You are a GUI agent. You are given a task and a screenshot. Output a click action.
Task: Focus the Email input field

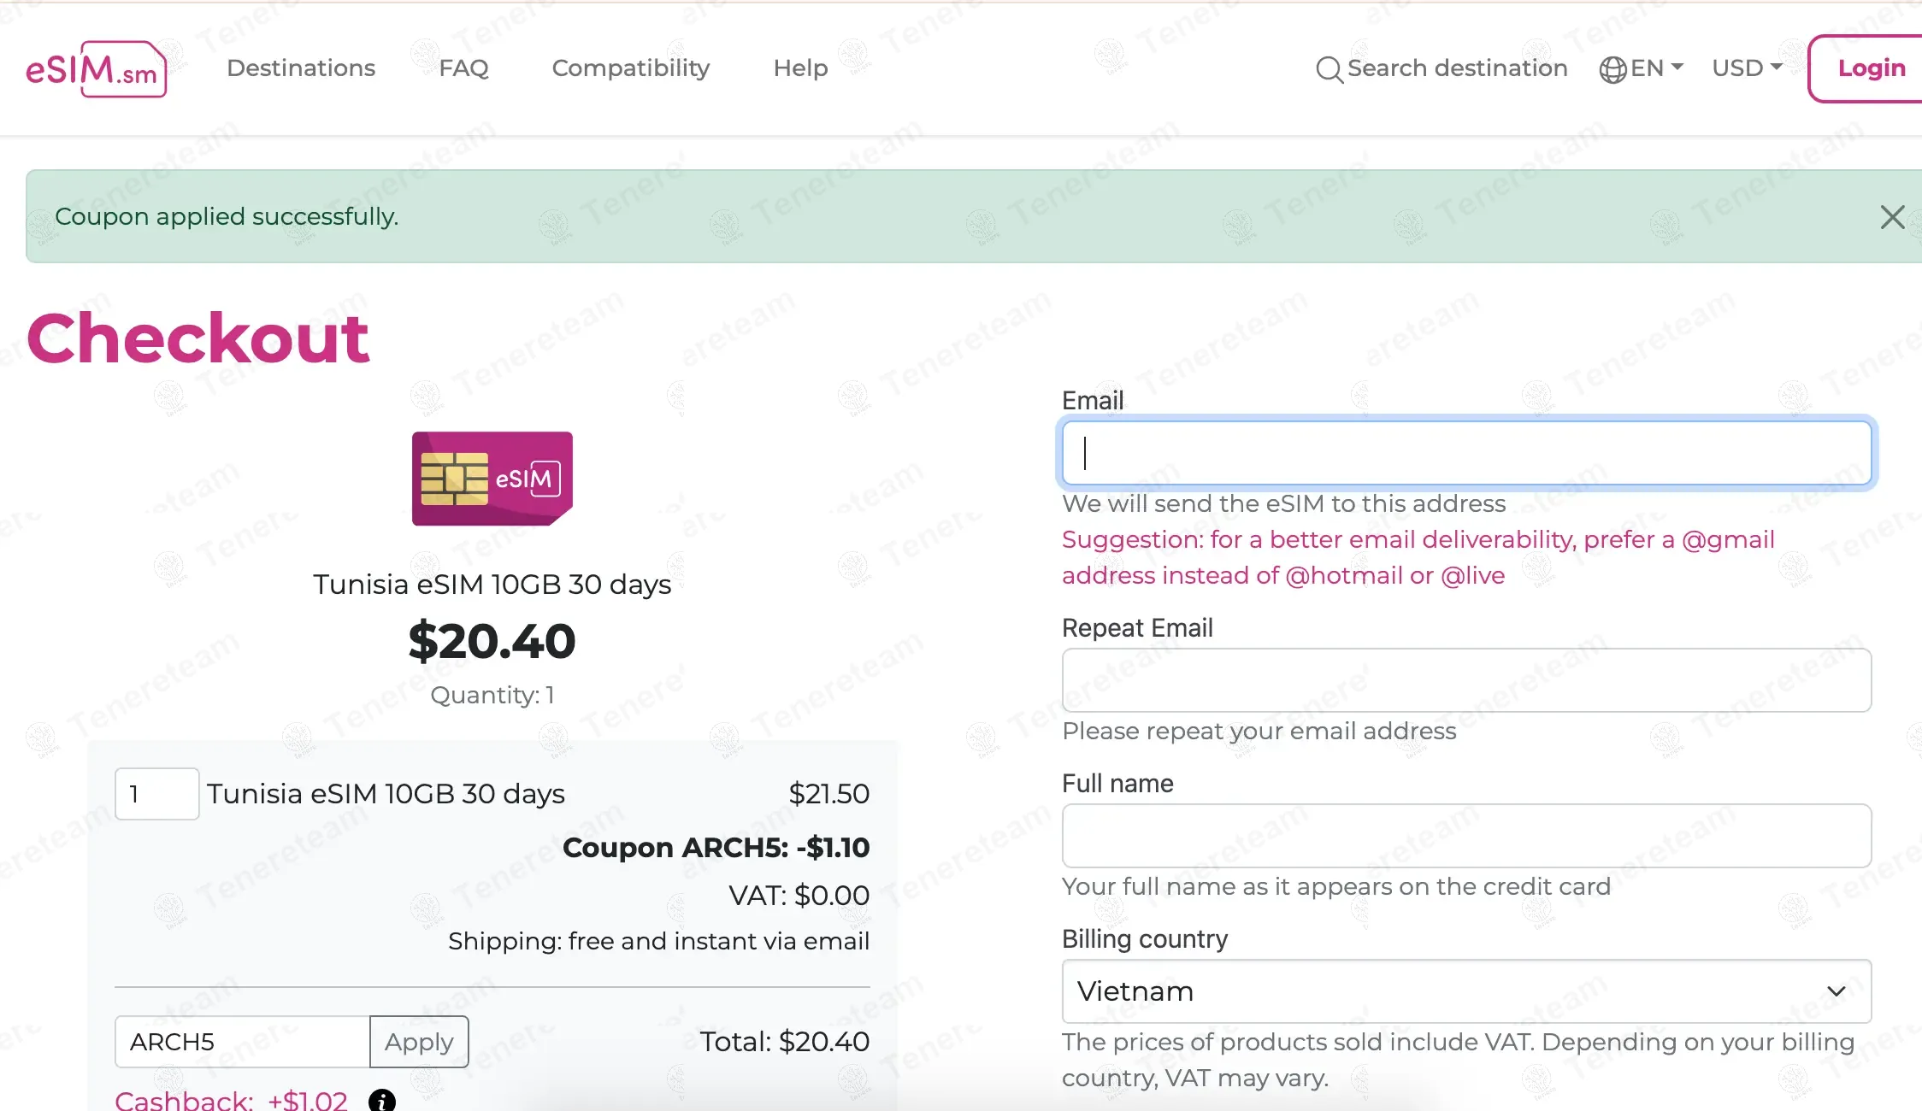click(1466, 453)
